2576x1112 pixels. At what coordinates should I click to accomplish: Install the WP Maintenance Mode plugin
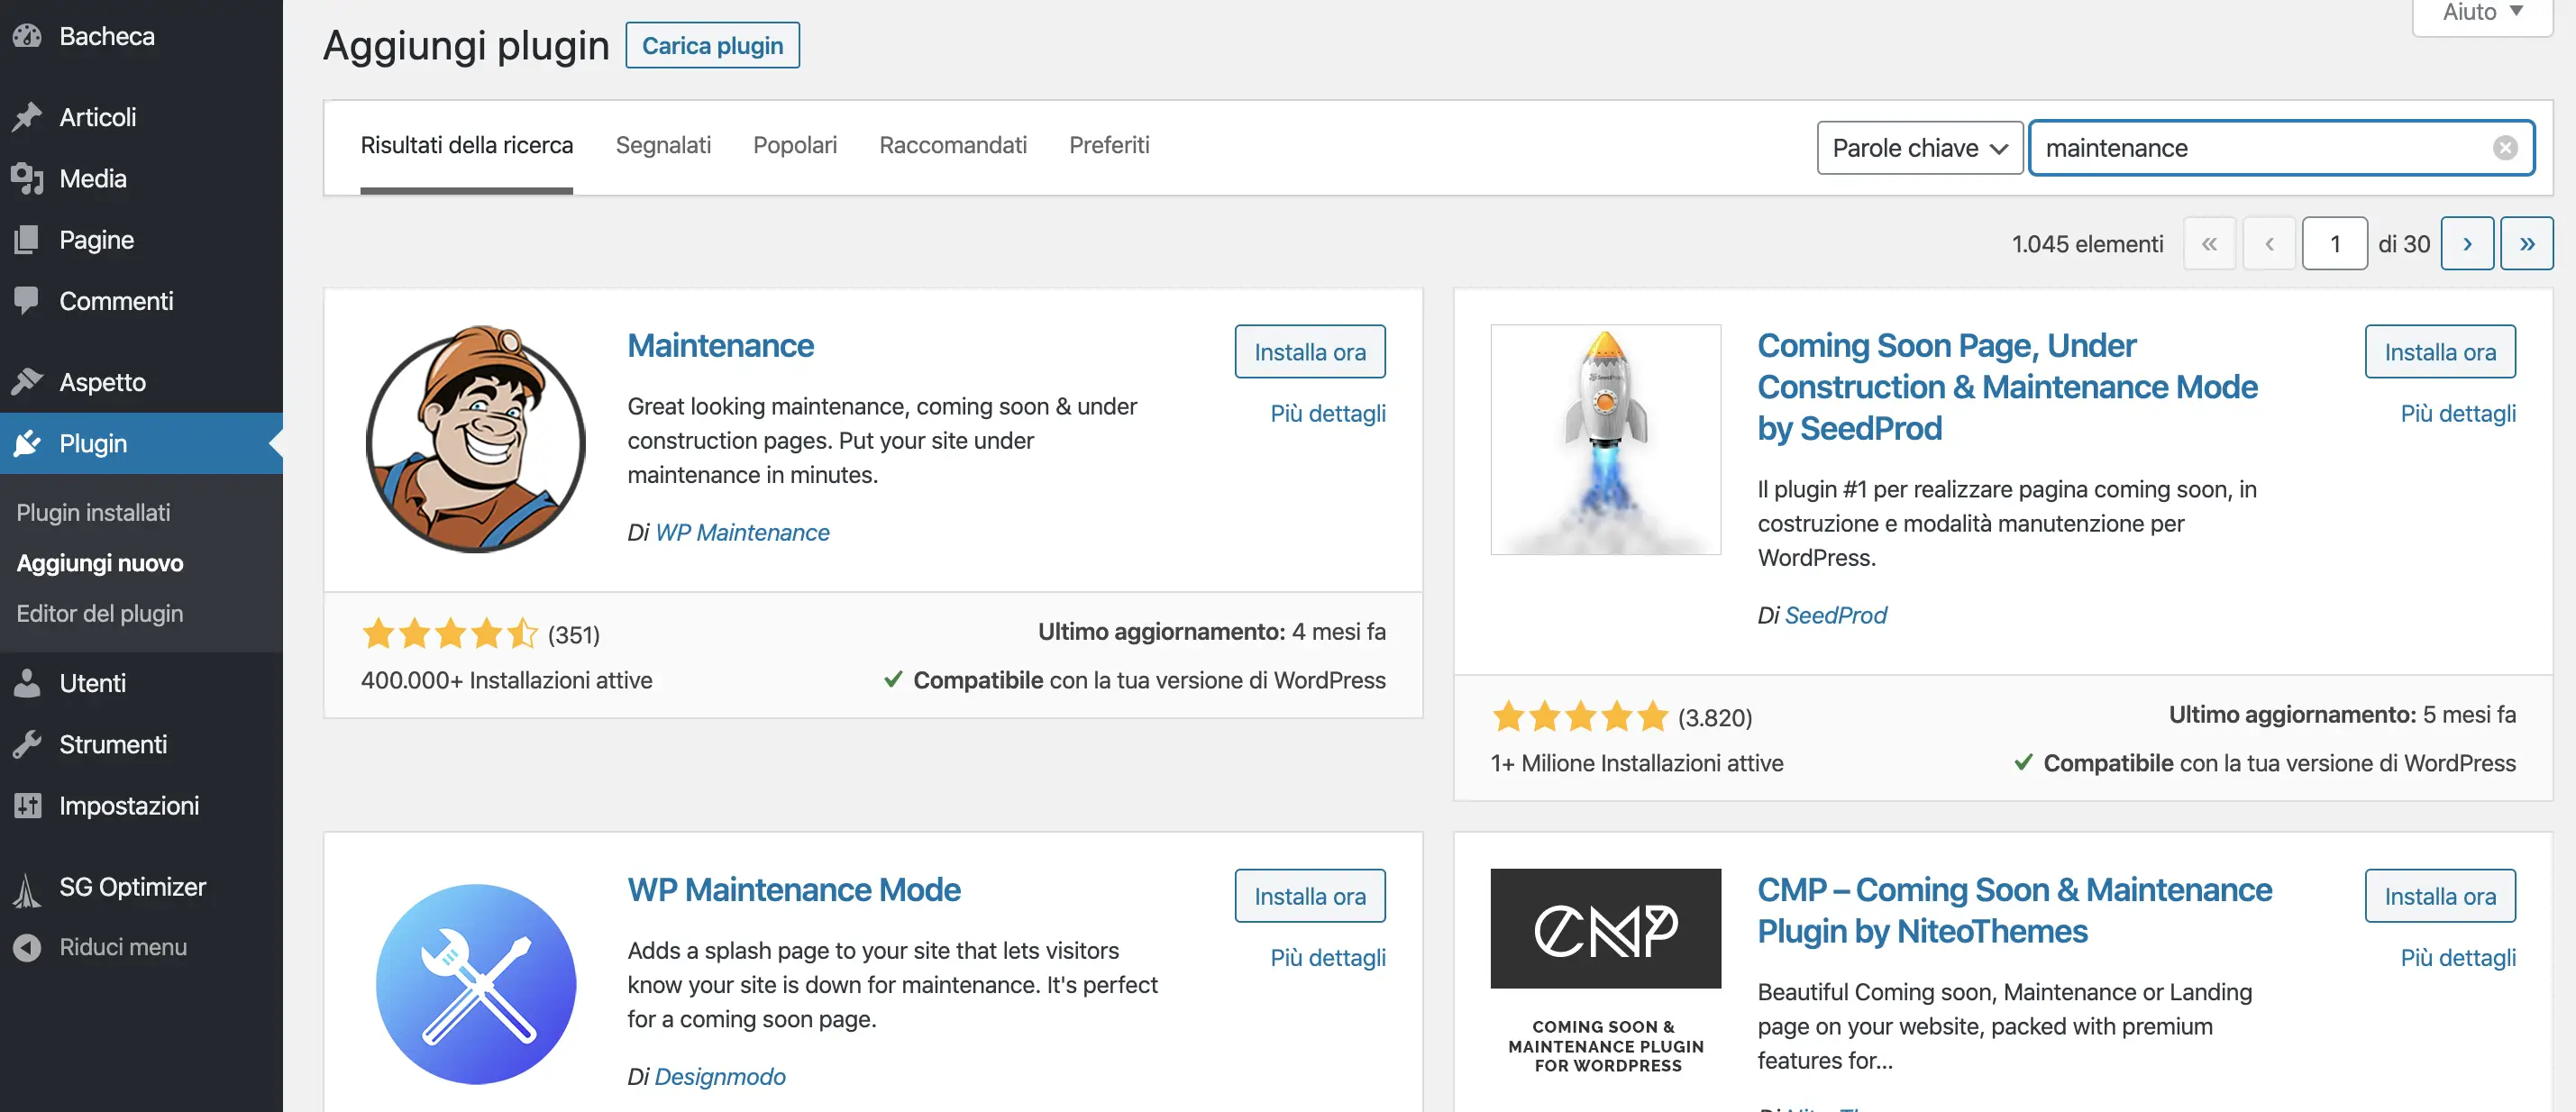coord(1309,896)
